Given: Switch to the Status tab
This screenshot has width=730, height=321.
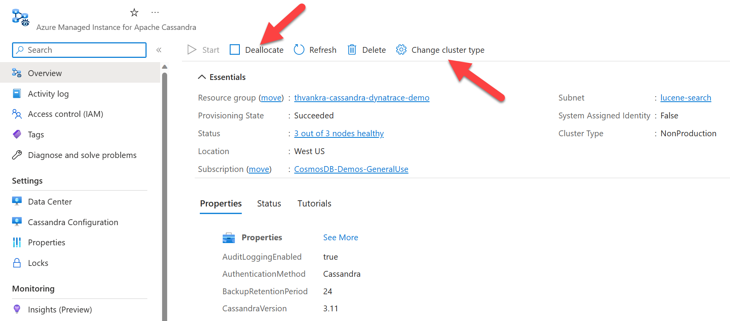Looking at the screenshot, I should pos(269,203).
